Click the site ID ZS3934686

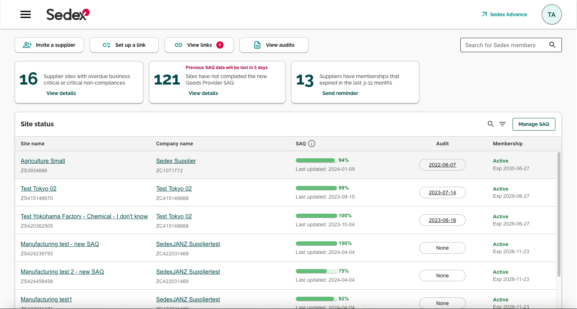point(34,171)
